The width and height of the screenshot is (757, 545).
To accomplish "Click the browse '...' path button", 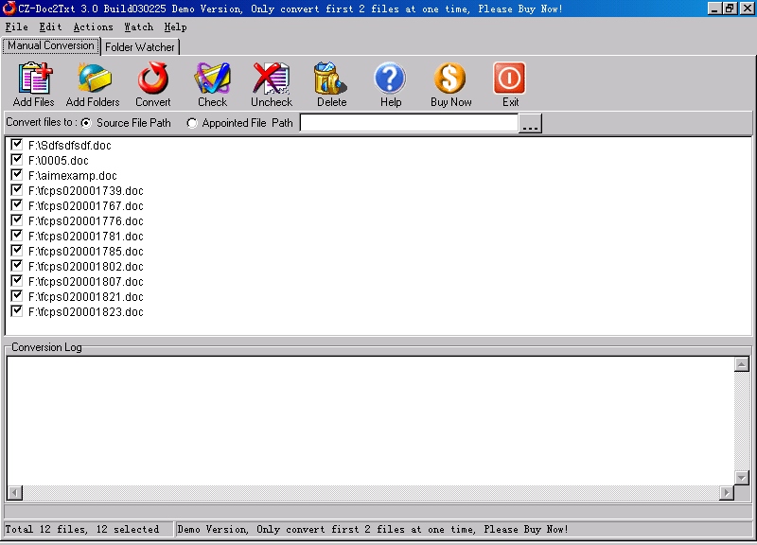I will pos(530,124).
